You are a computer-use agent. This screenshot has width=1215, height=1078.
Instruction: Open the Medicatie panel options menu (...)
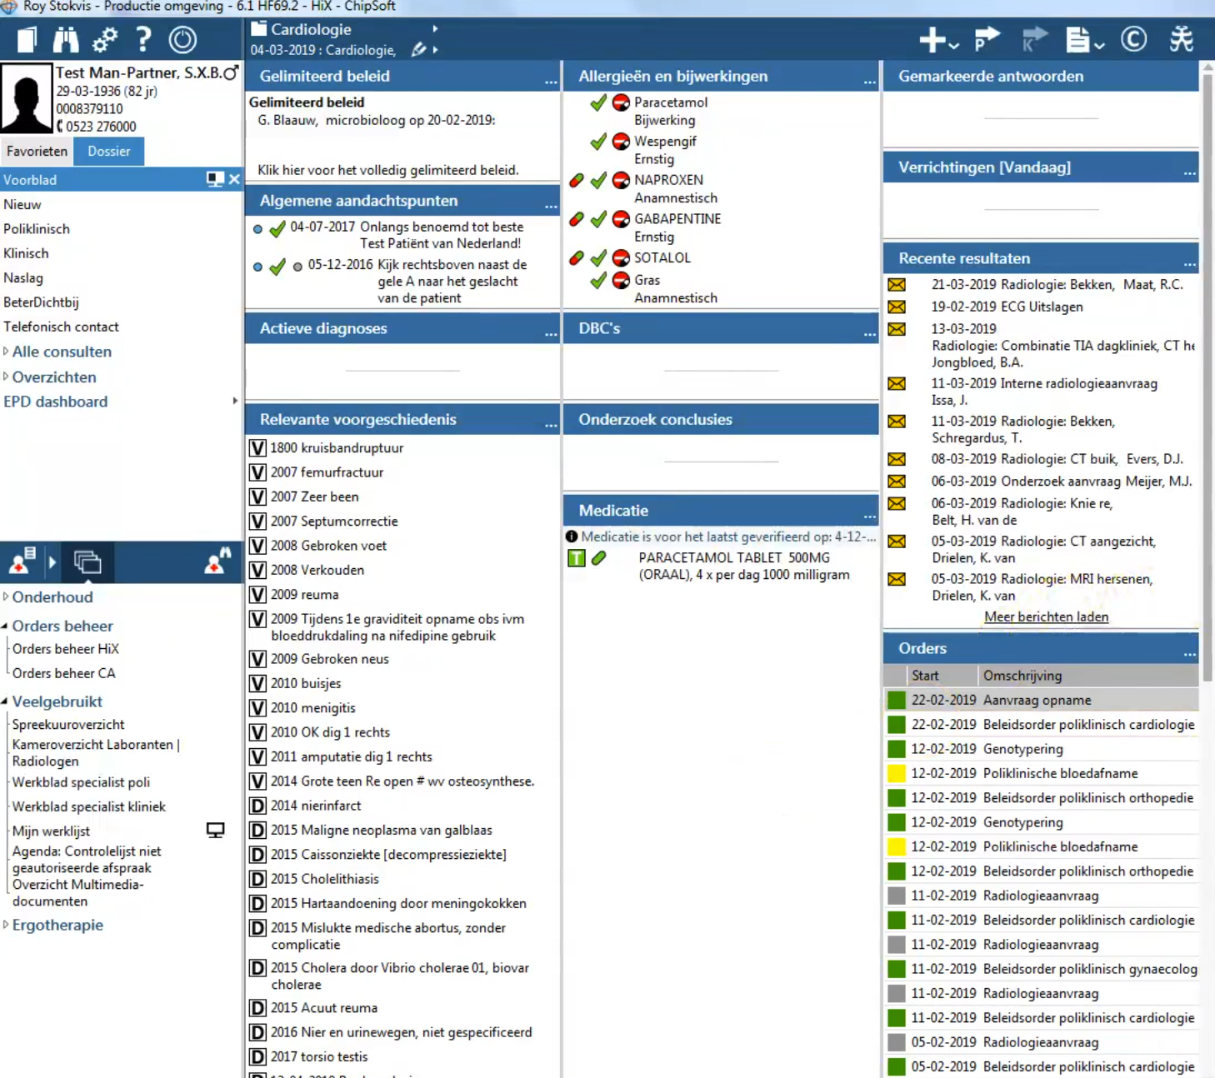click(869, 515)
